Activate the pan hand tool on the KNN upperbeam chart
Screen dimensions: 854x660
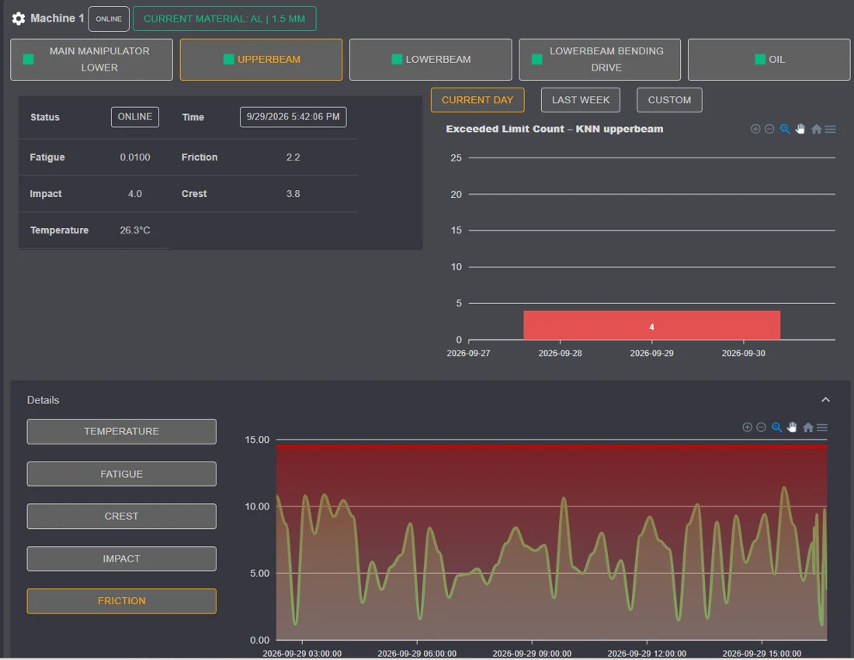[x=800, y=129]
